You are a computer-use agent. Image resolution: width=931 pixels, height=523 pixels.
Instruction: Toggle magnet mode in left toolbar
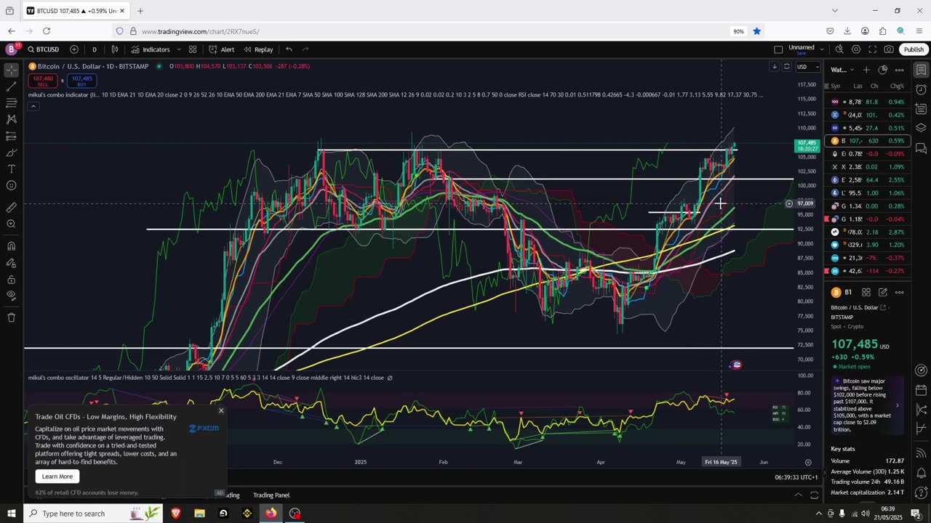(x=11, y=246)
